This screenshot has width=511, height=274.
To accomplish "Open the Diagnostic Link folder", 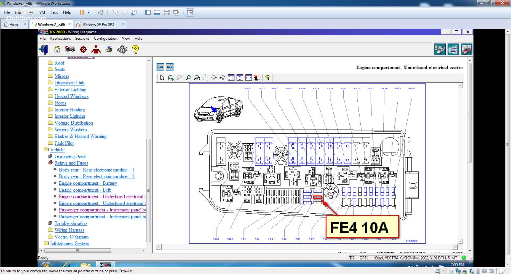I will 69,83.
